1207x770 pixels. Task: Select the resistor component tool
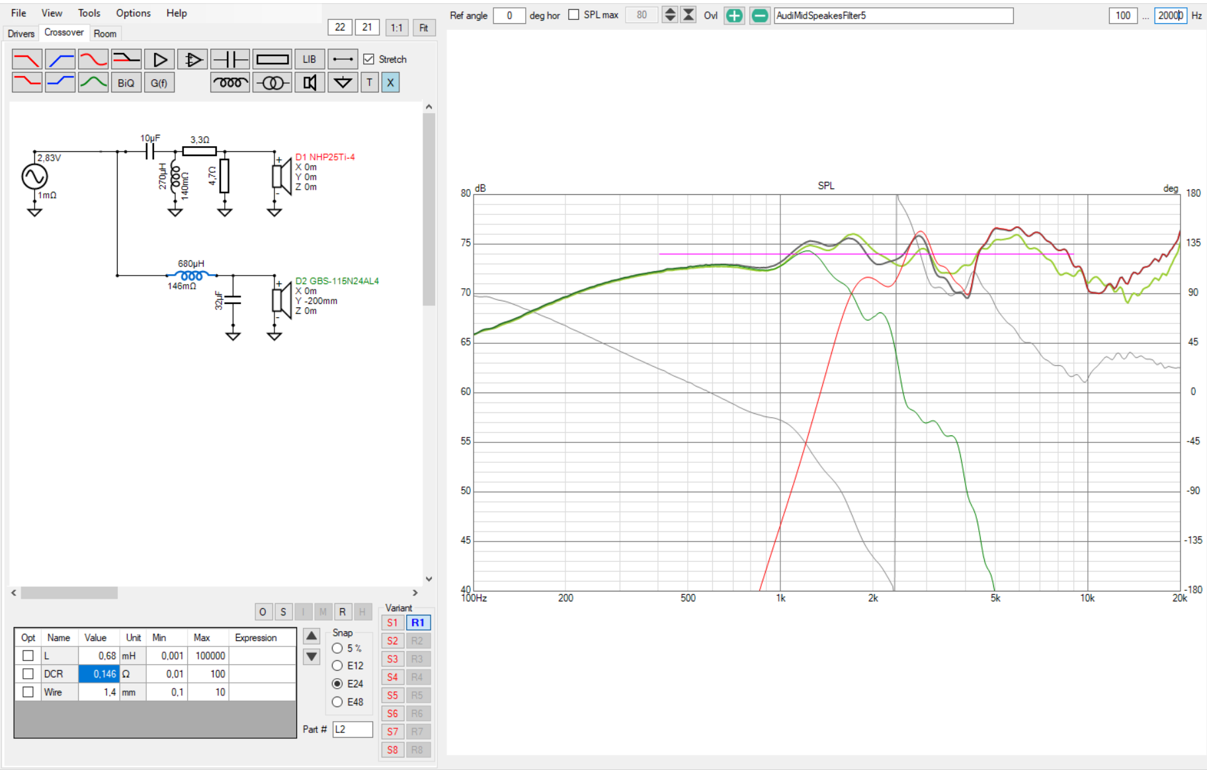(x=272, y=59)
